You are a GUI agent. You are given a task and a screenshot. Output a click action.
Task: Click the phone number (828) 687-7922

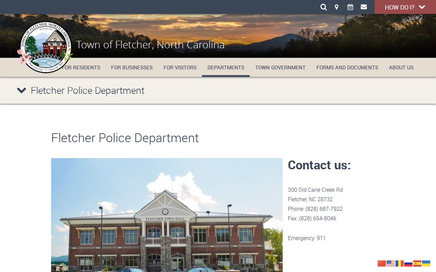click(x=324, y=209)
